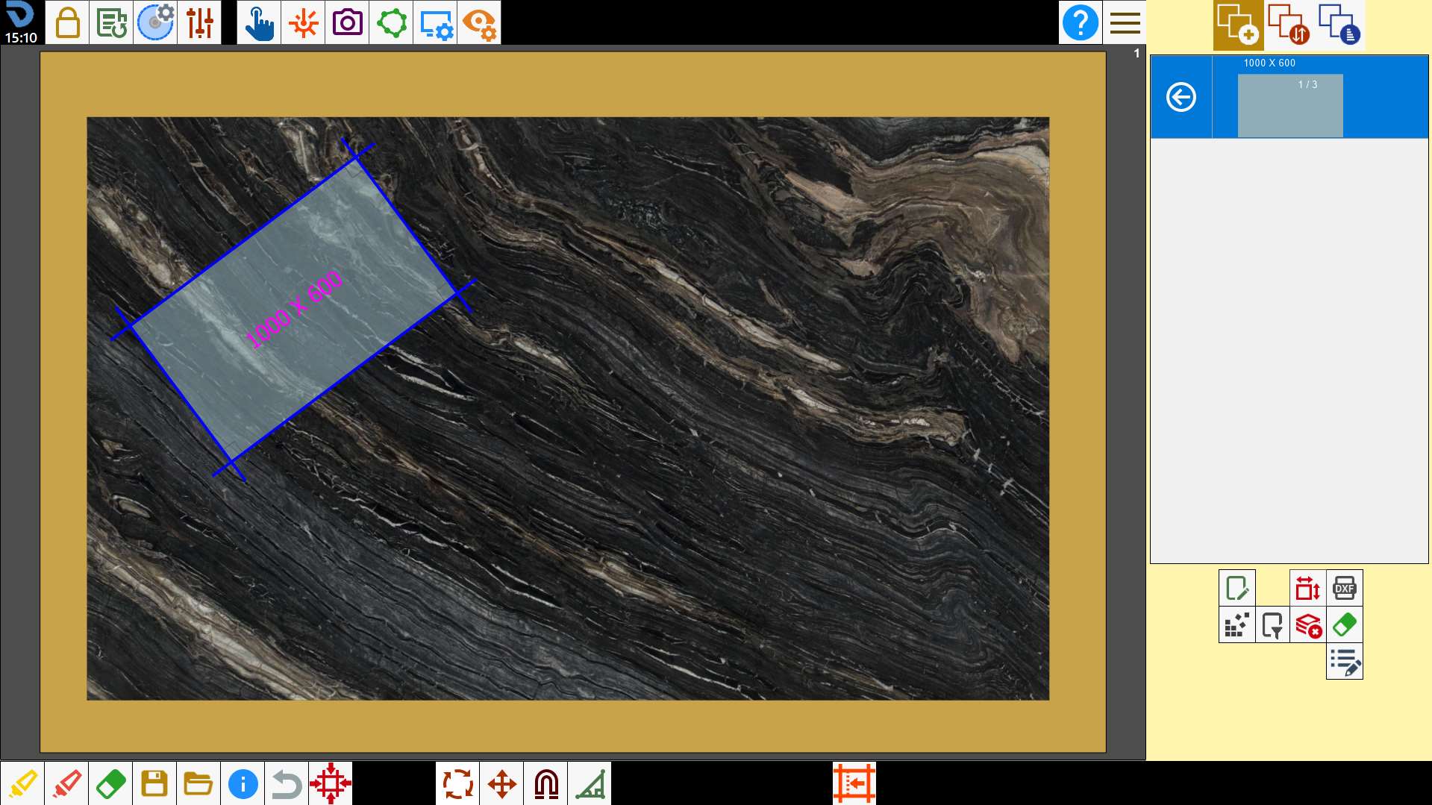Select the rotate arrows tool
Screen dimensions: 1432x805
pos(457,783)
